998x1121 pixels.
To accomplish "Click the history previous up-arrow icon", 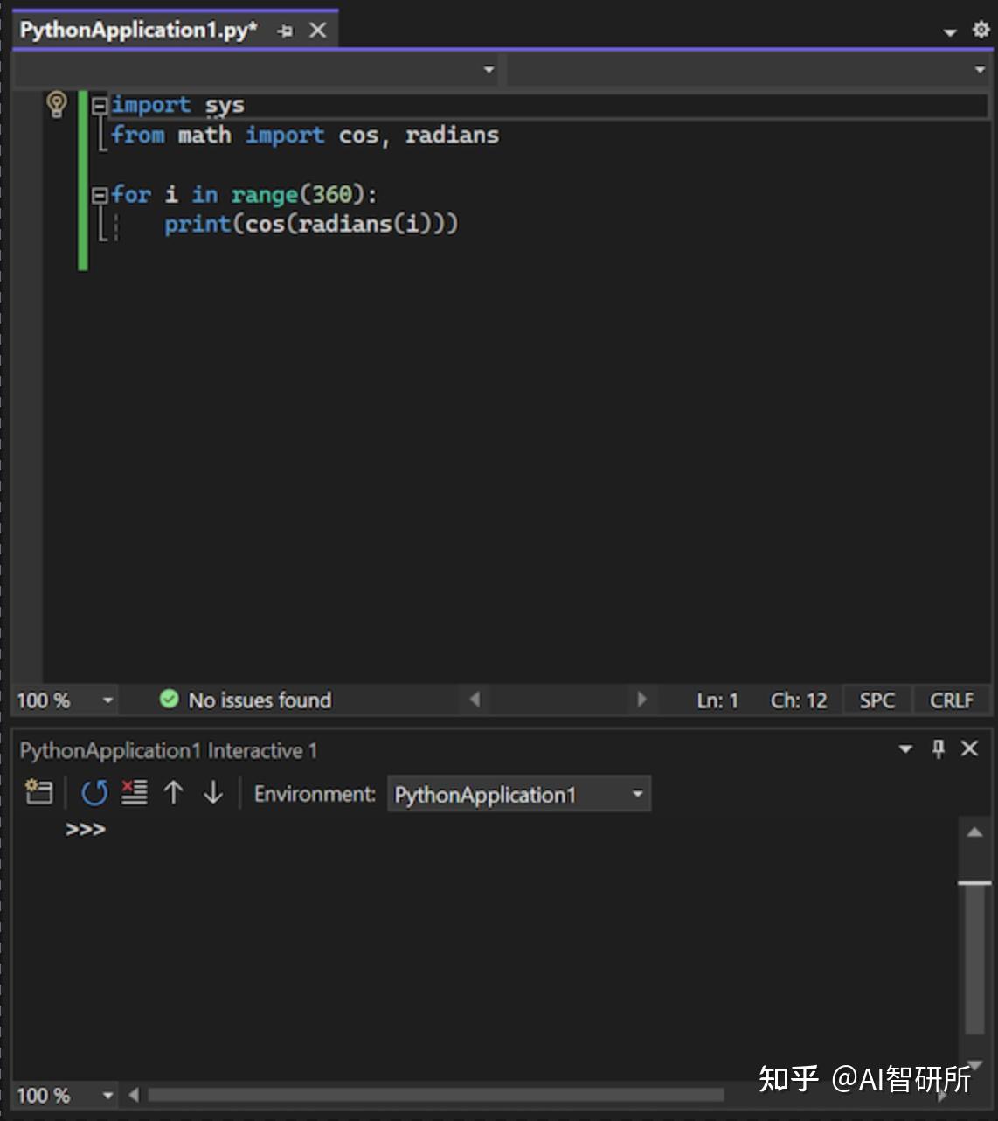I will point(173,794).
